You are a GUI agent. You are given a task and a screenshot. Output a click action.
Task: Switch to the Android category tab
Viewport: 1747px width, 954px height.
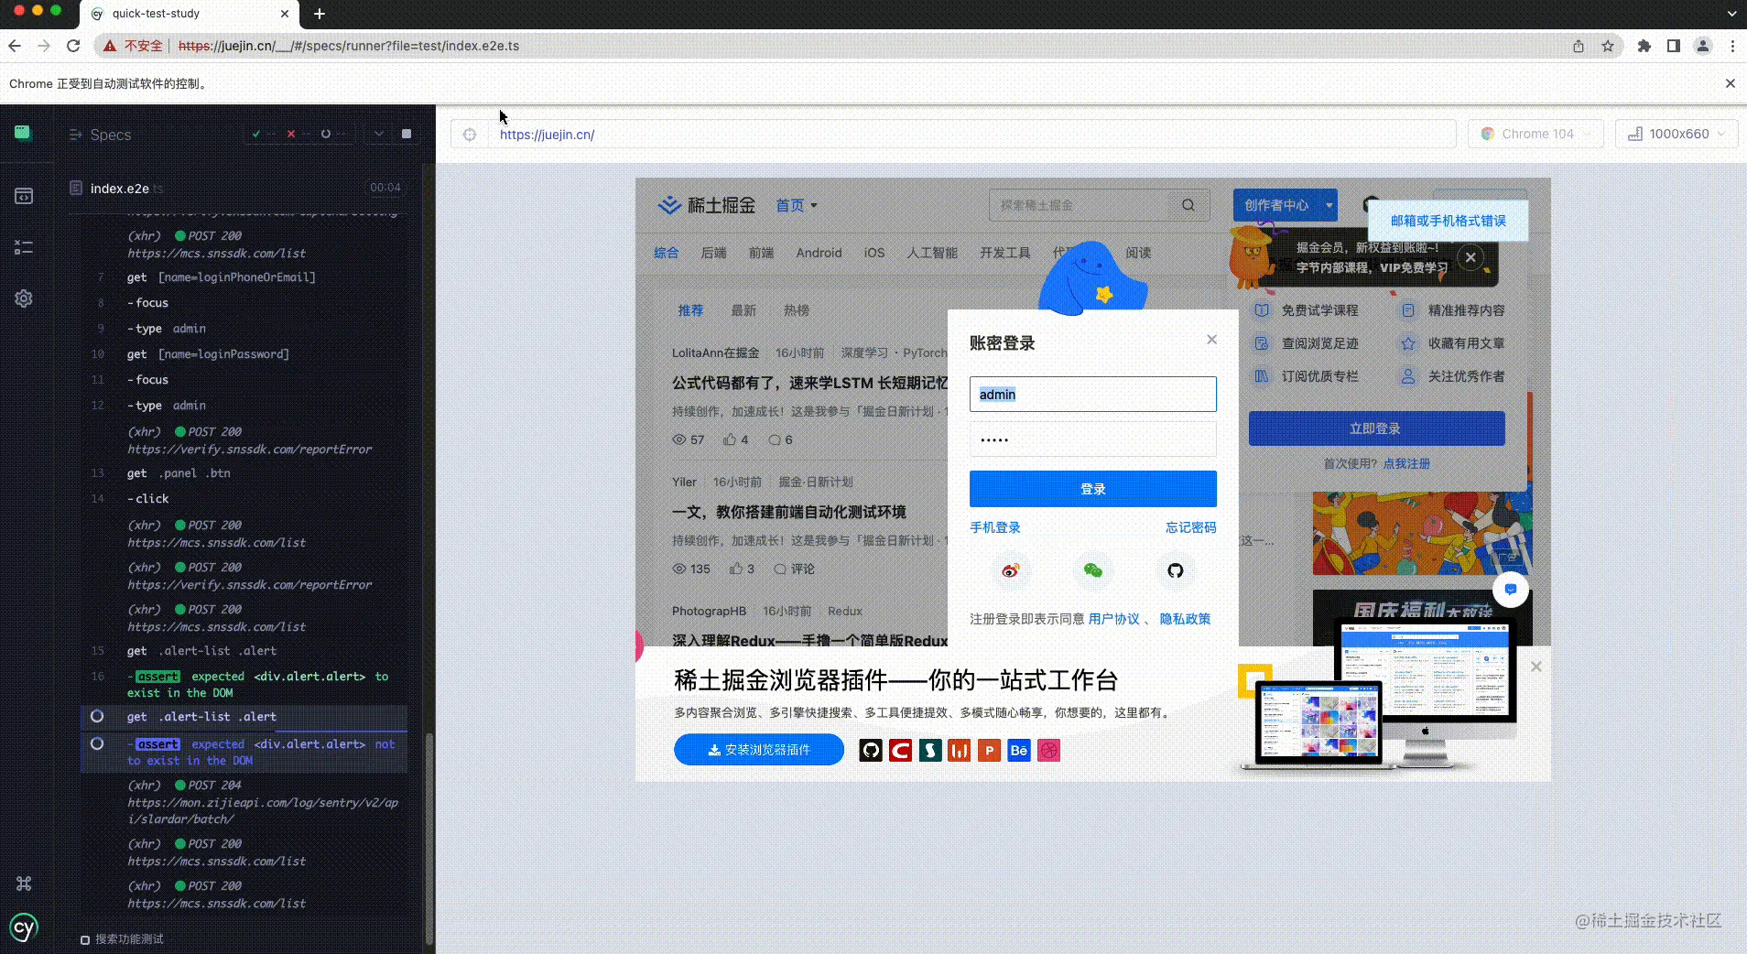pos(819,253)
